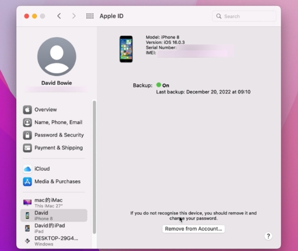Click Remove from Account button
This screenshot has width=298, height=251.
click(193, 229)
